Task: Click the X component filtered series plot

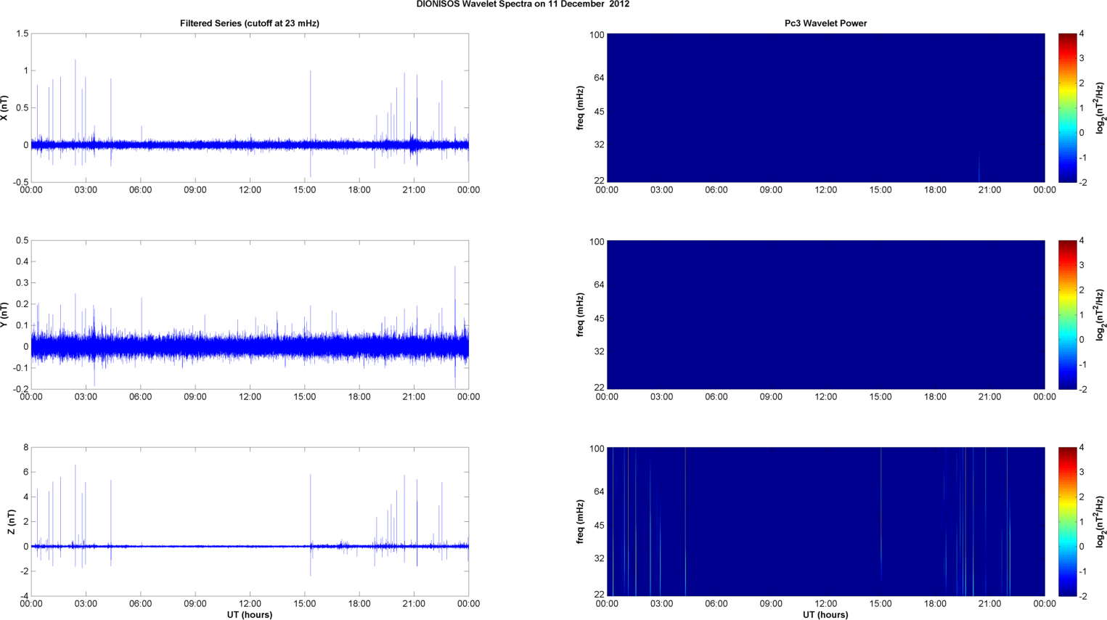Action: pos(250,107)
